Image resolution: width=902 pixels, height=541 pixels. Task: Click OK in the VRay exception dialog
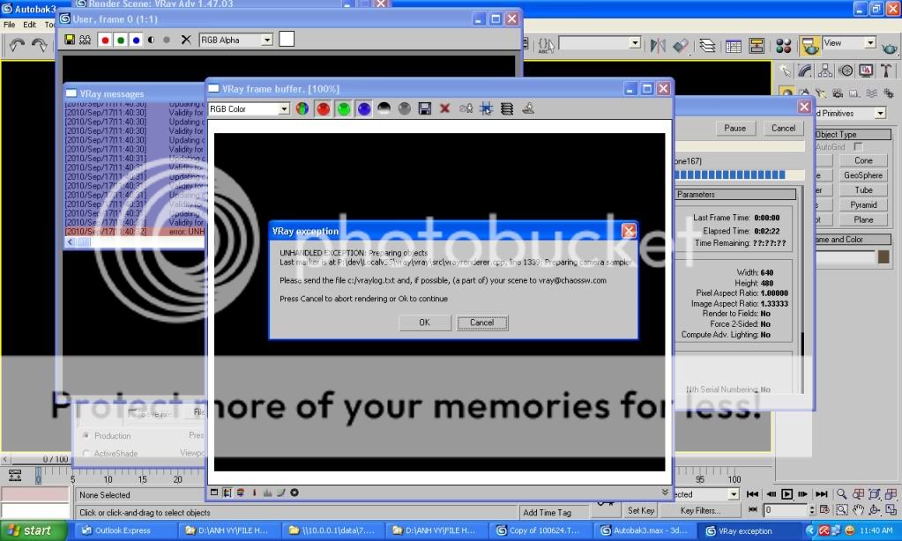pyautogui.click(x=424, y=322)
